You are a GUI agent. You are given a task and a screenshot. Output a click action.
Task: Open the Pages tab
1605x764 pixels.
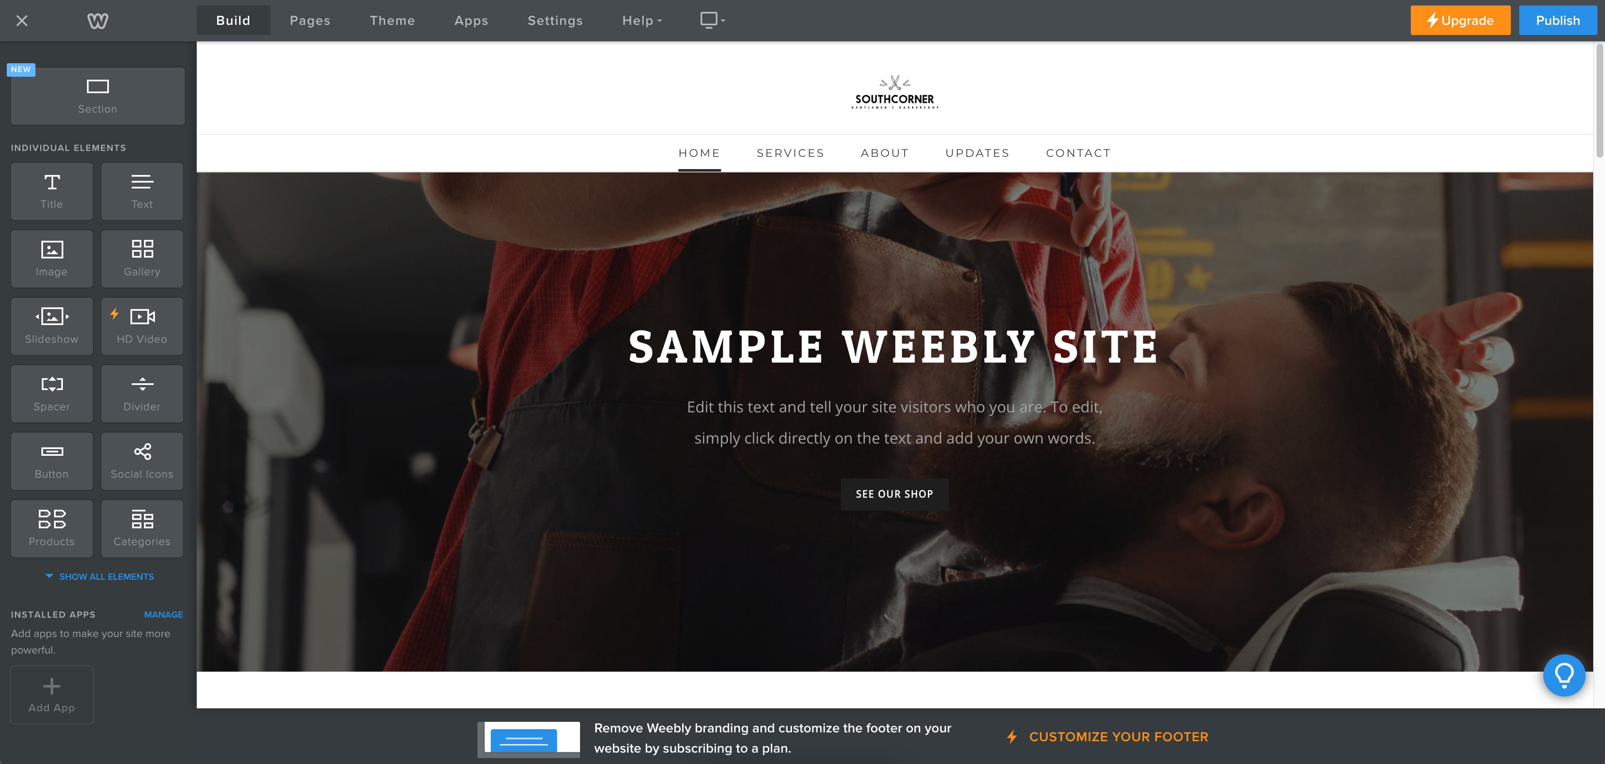(310, 21)
